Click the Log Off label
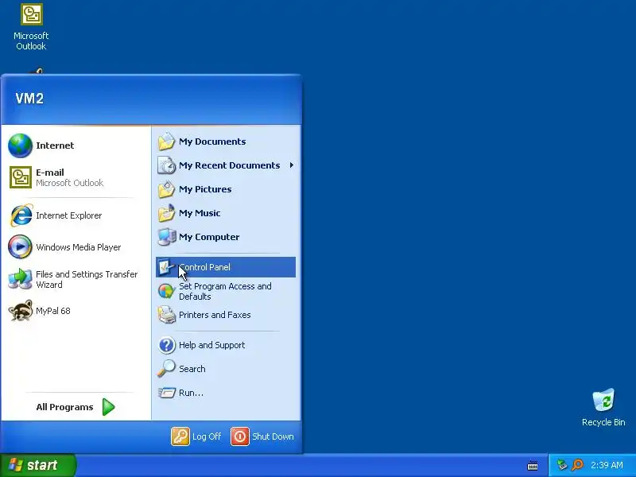This screenshot has width=636, height=477. tap(207, 436)
